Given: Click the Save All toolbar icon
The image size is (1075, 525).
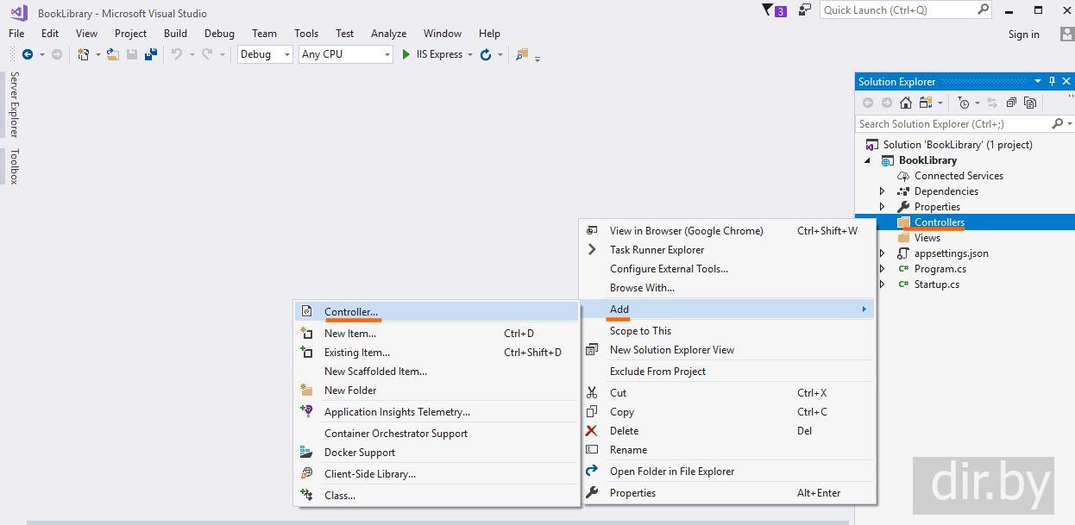Looking at the screenshot, I should pyautogui.click(x=151, y=54).
